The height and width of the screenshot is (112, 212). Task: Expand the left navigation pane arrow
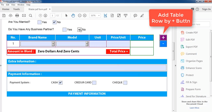point(1,66)
